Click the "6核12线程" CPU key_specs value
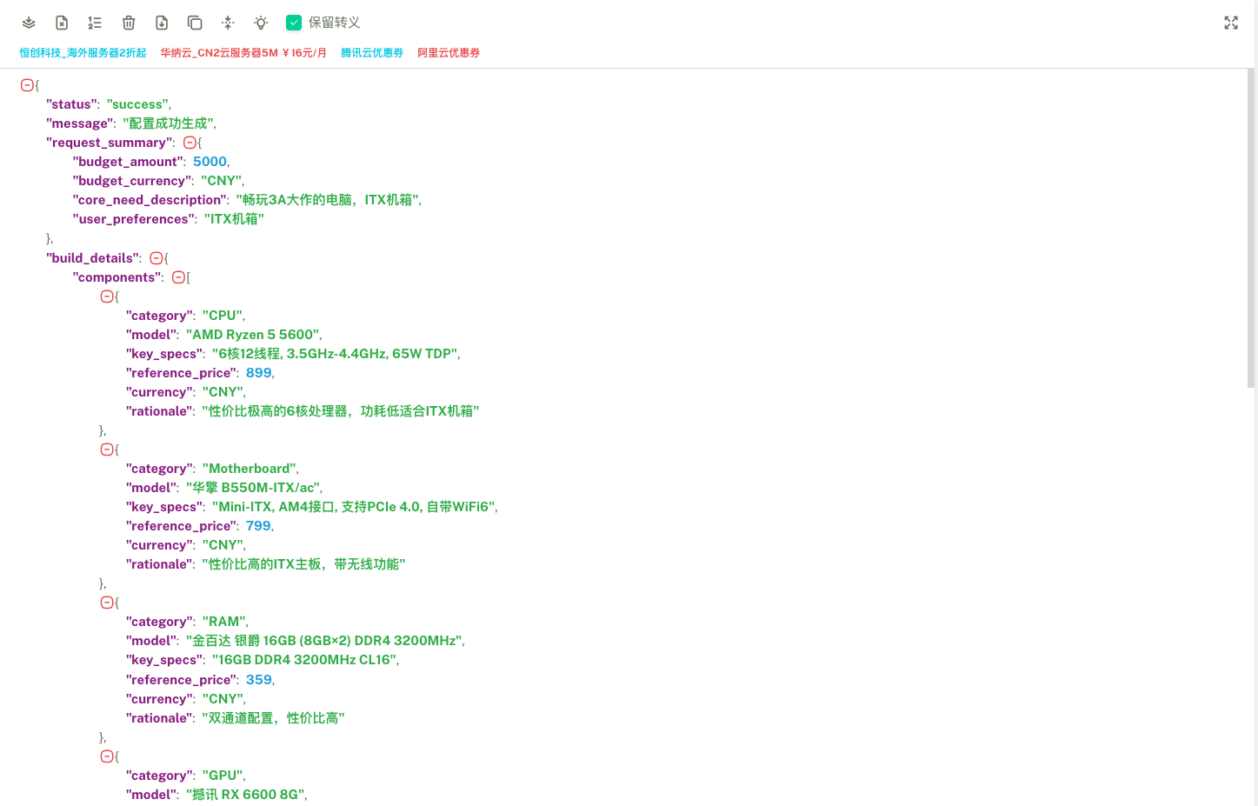The height and width of the screenshot is (806, 1258). pos(335,354)
